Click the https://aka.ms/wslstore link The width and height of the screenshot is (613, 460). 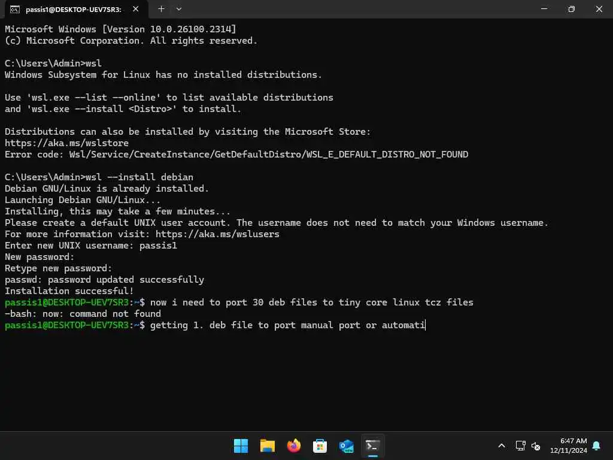pos(66,143)
